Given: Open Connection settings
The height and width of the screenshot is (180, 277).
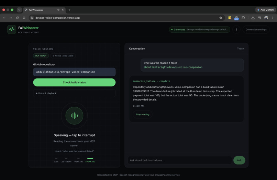Looking at the screenshot, I should tap(256, 30).
